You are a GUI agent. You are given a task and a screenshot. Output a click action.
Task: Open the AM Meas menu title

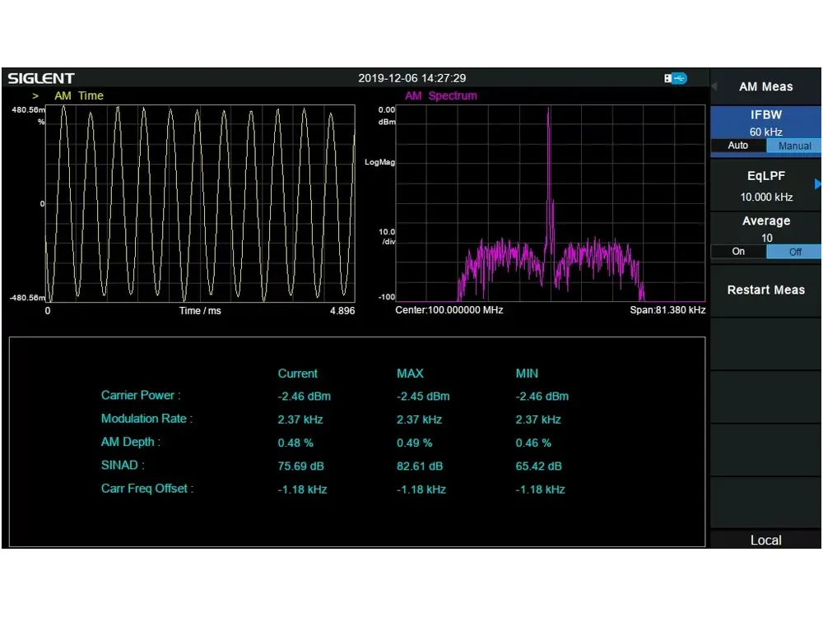coord(765,86)
